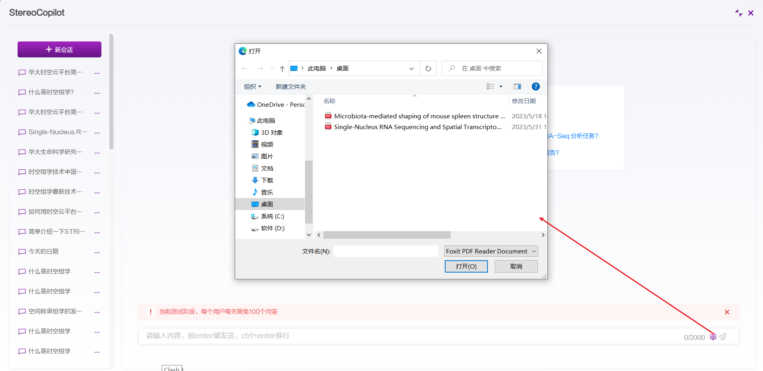763x371 pixels.
Task: Start a new chat with 新会话
Action: [59, 49]
